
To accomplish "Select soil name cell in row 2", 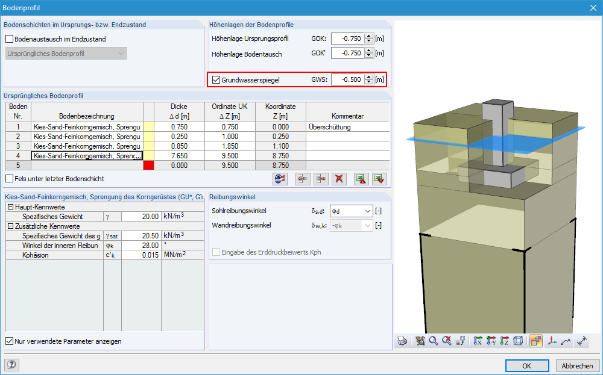I will tap(87, 137).
